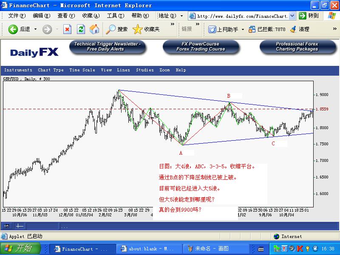Click the Home icon
The height and width of the screenshot is (255, 340).
94,29
